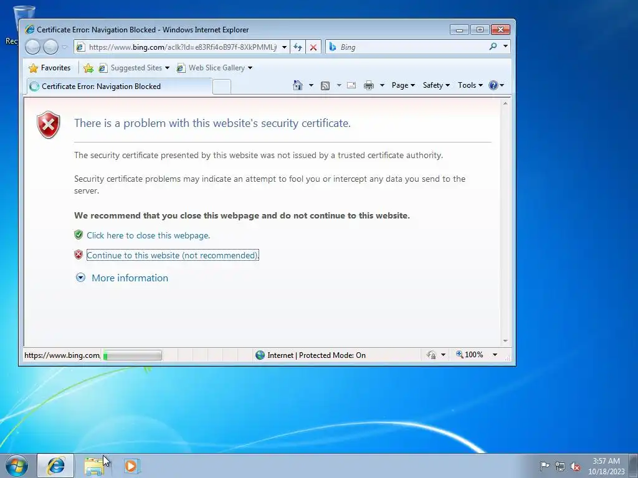Click the 'Click here to close this webpage' link
The height and width of the screenshot is (478, 638).
pos(148,235)
